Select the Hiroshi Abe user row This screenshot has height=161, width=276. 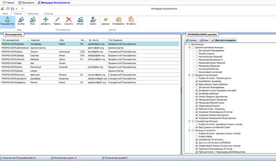point(90,63)
